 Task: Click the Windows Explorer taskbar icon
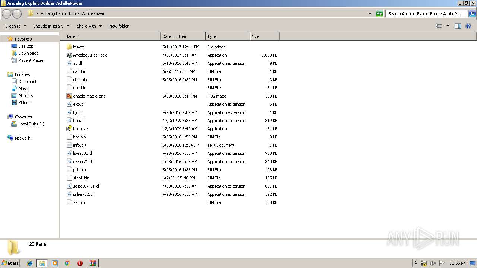(42, 263)
